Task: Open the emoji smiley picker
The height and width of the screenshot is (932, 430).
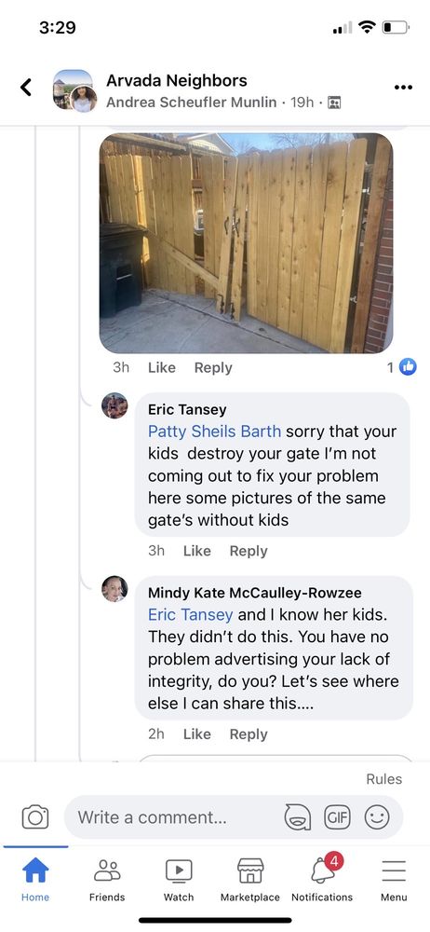Action: click(x=377, y=816)
